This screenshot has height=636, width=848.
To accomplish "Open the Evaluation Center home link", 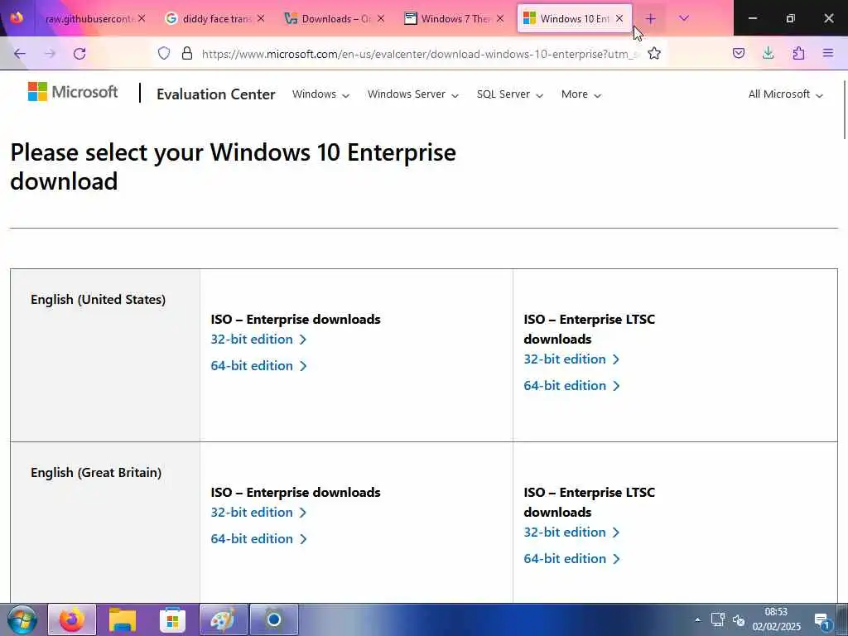I will [216, 94].
